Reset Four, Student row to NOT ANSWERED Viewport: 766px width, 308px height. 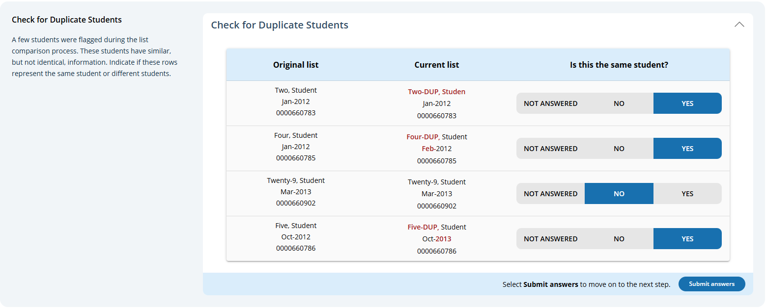click(550, 149)
